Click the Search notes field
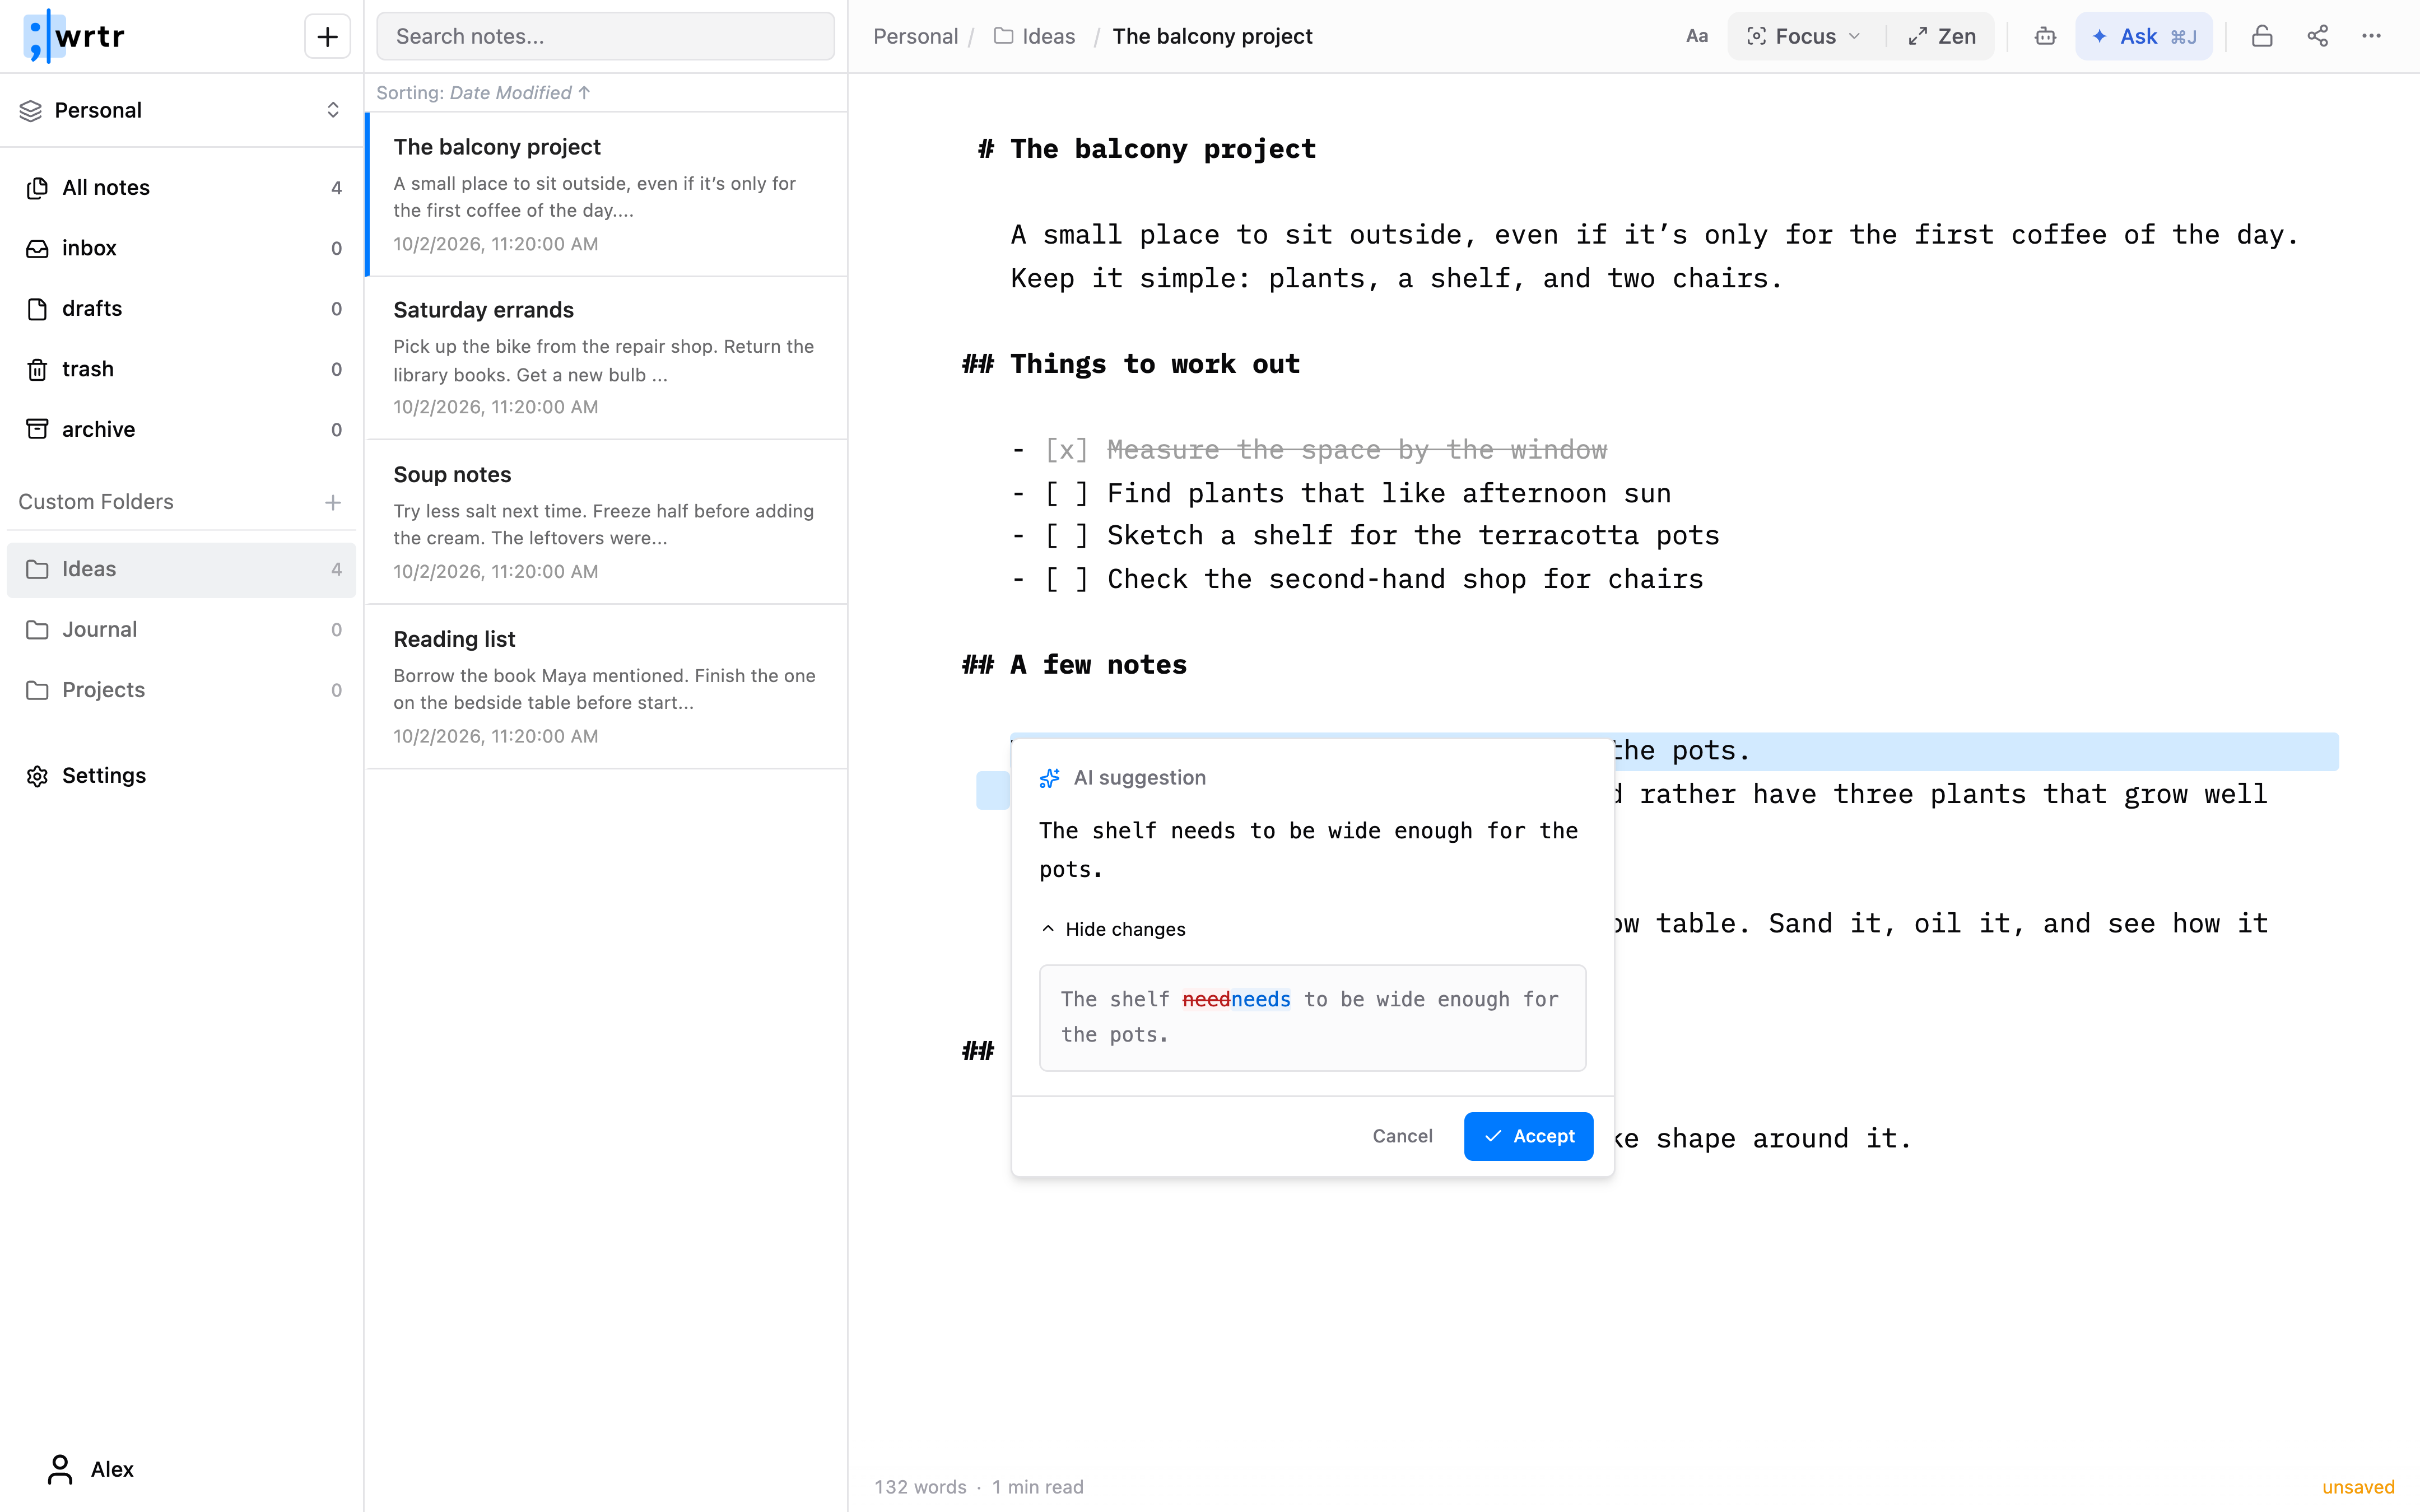The image size is (2420, 1512). point(605,37)
